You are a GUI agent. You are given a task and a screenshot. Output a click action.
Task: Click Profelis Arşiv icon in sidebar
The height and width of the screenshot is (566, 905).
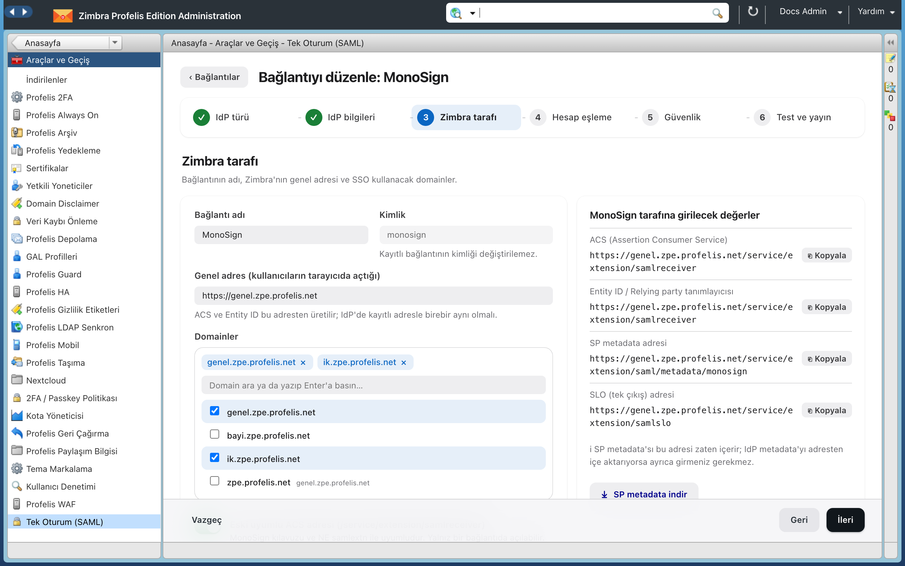pyautogui.click(x=17, y=133)
